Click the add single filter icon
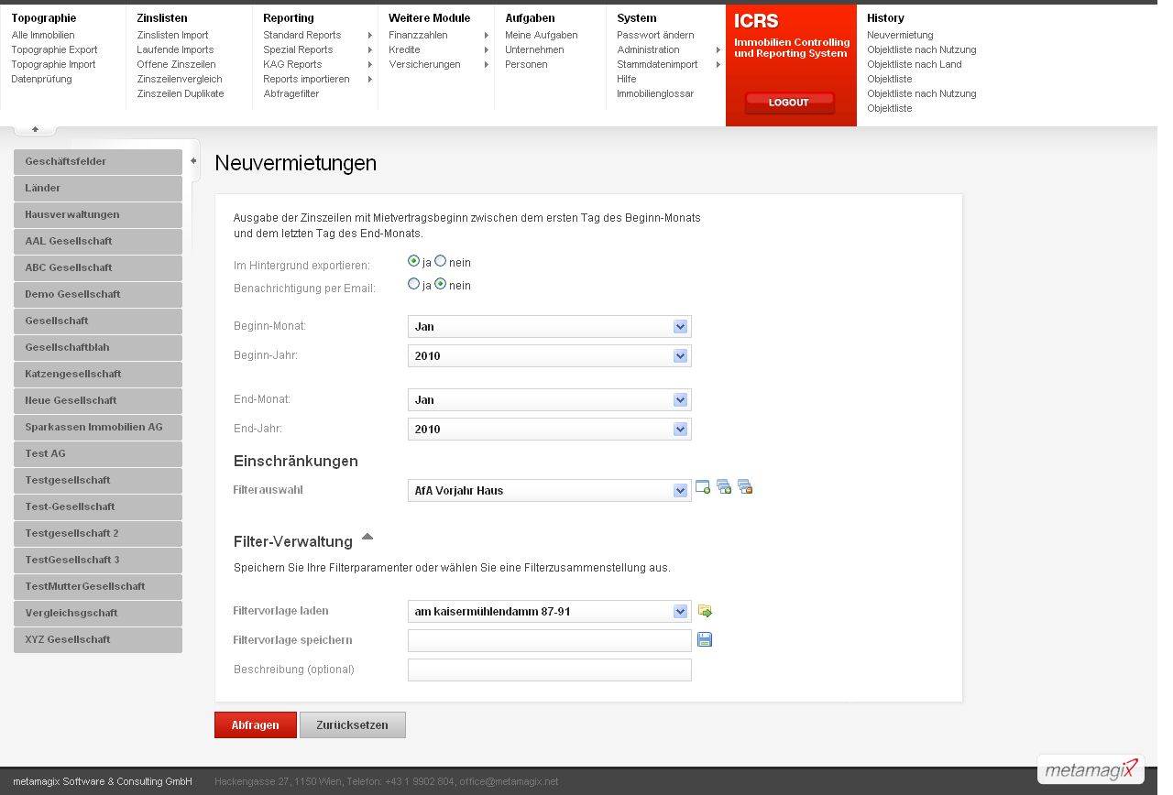This screenshot has height=795, width=1173. click(x=703, y=487)
